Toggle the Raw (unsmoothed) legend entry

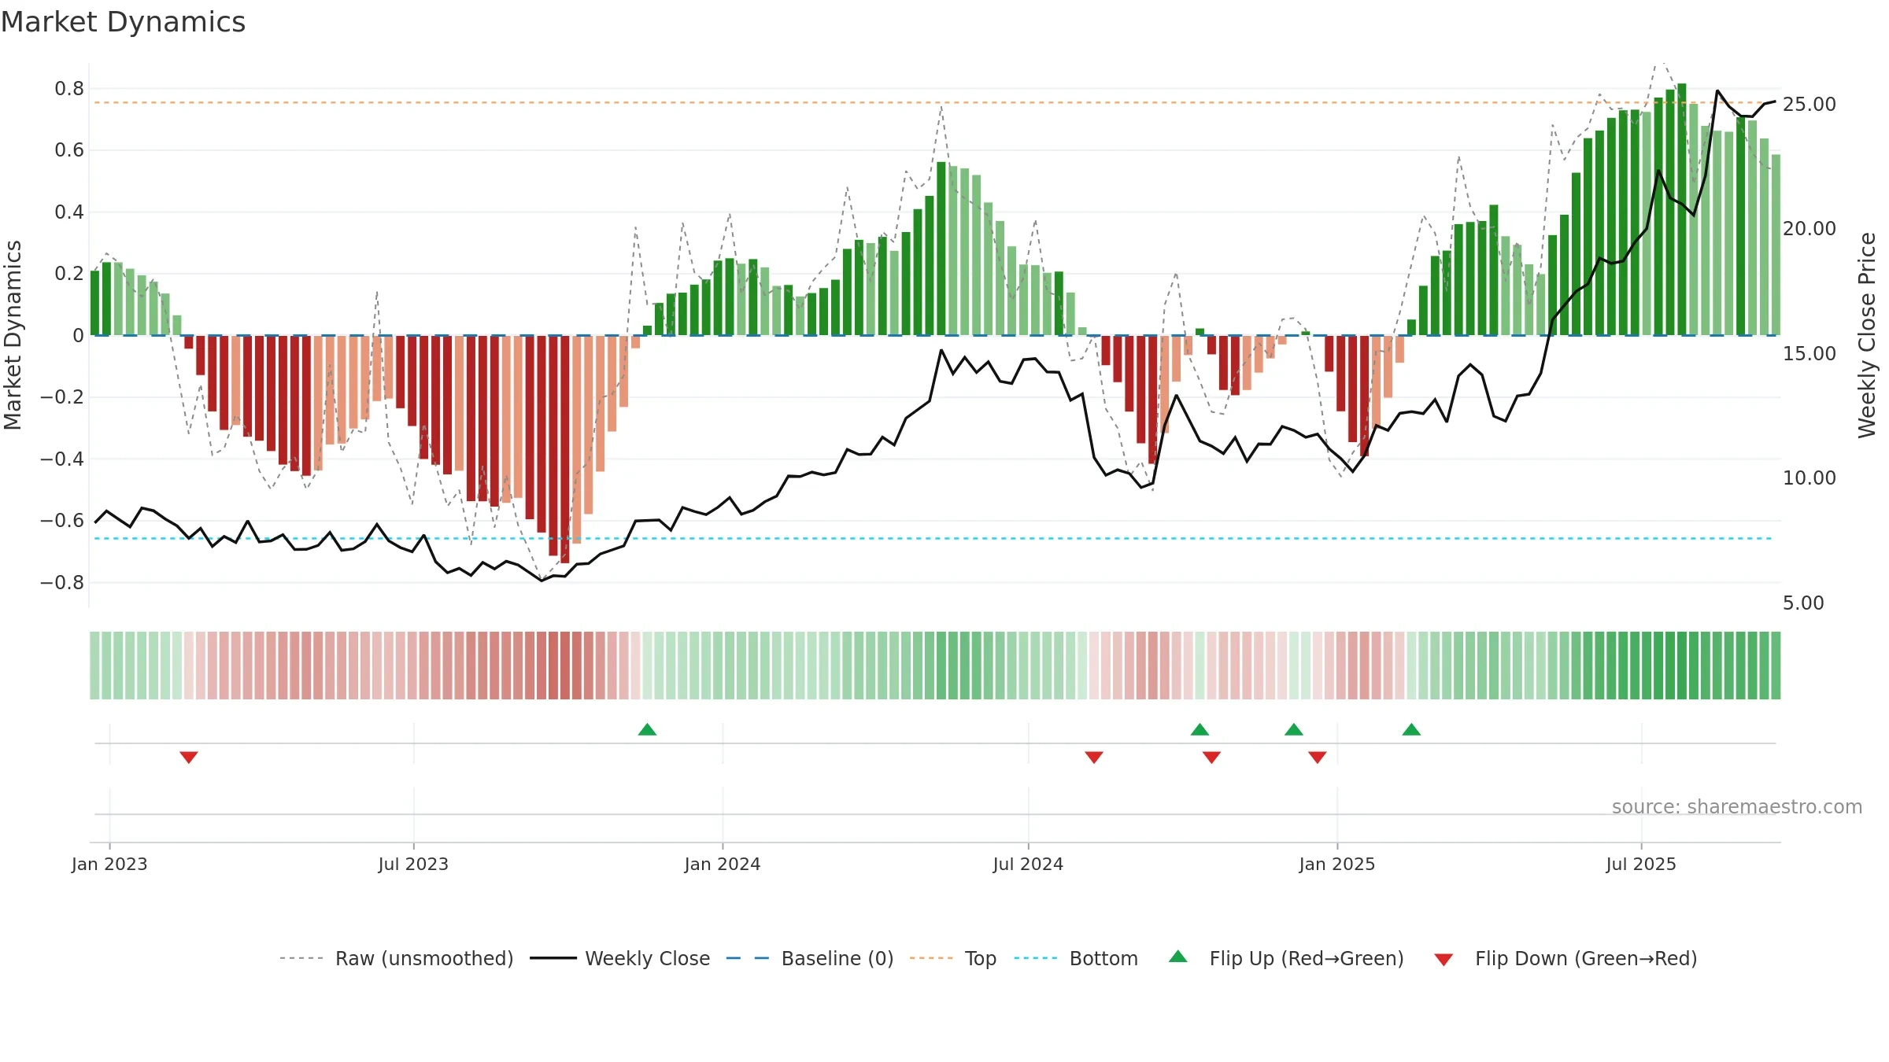pyautogui.click(x=397, y=958)
